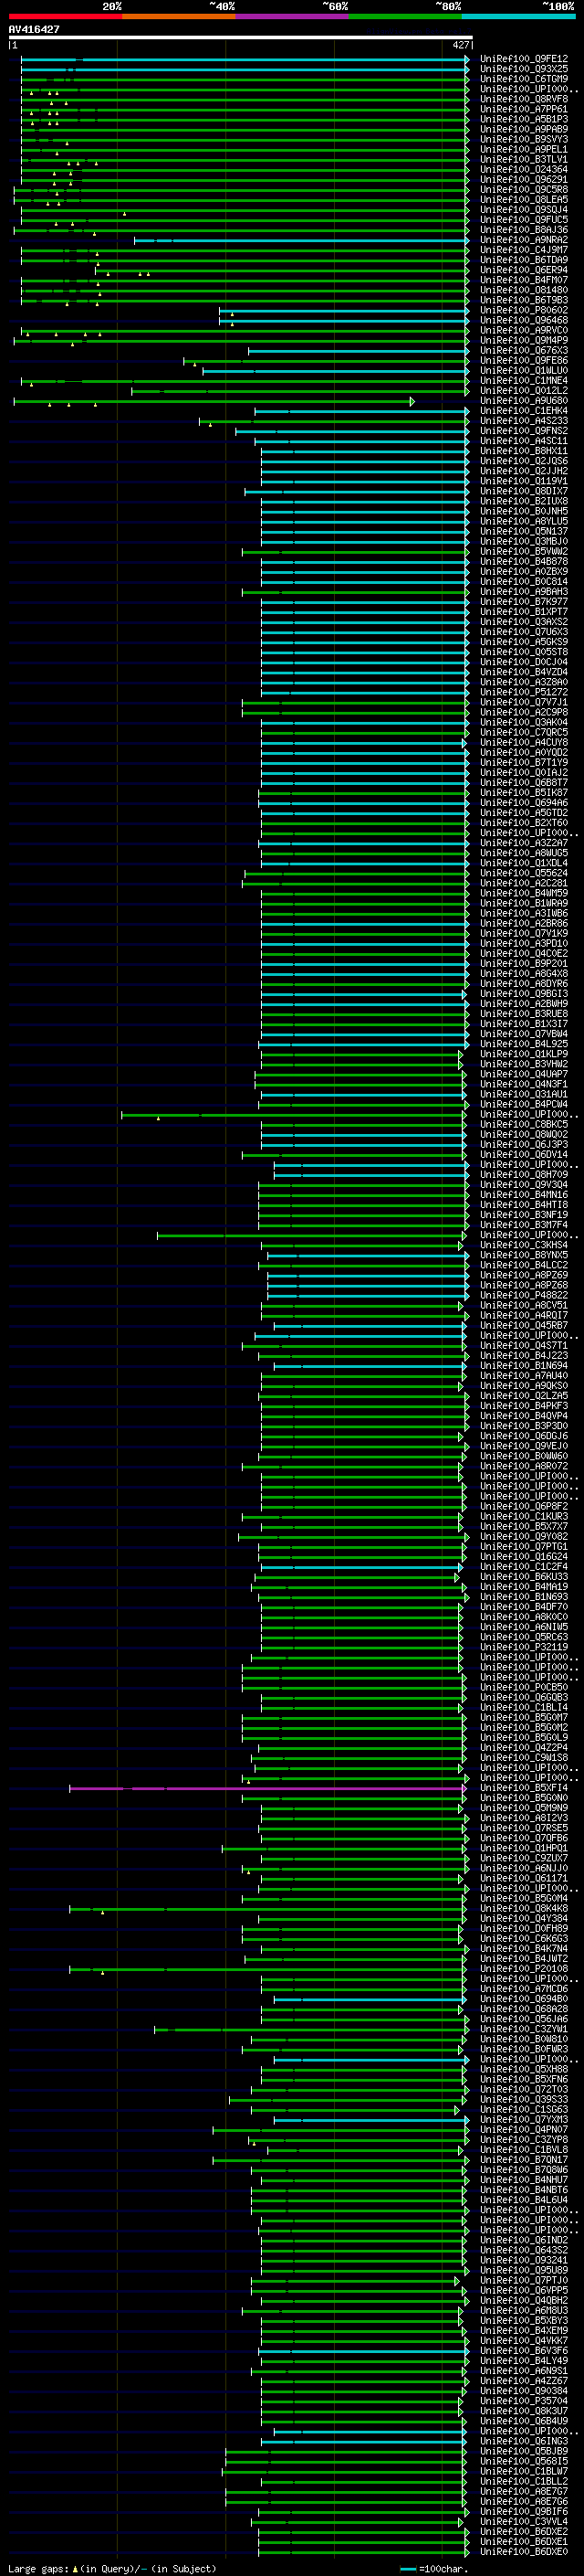Click entry UniRef100_Q9SQJ4
The height and width of the screenshot is (2576, 584).
coord(524,210)
